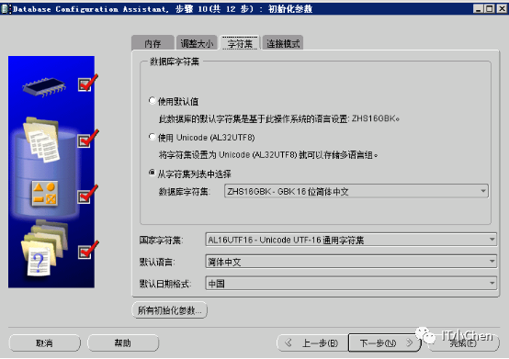Screen dimensions: 509x359
Task: Switch to the 调整大小 tab
Action: [x=197, y=43]
